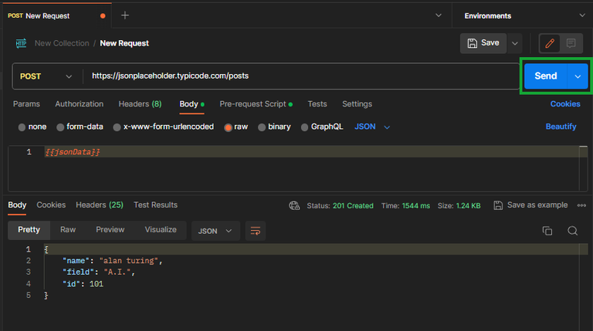The width and height of the screenshot is (593, 331).
Task: Click the Send button
Action: pyautogui.click(x=545, y=76)
